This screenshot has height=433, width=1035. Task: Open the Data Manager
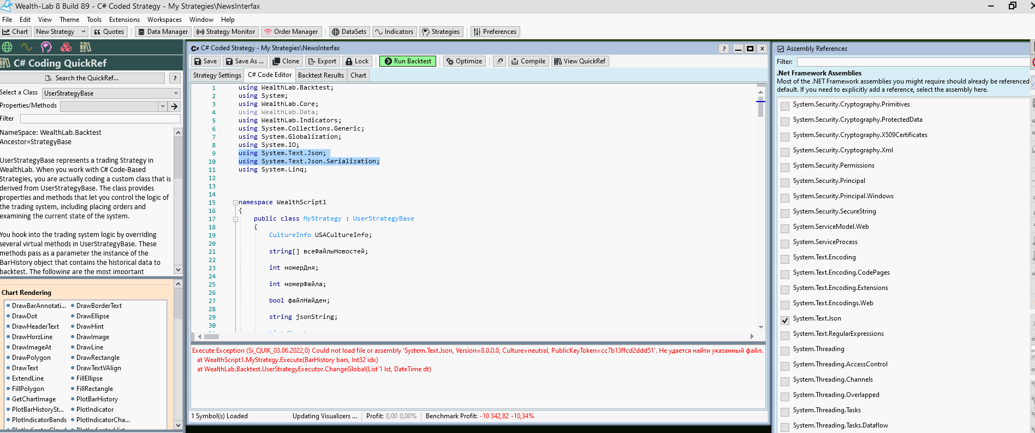pyautogui.click(x=163, y=32)
